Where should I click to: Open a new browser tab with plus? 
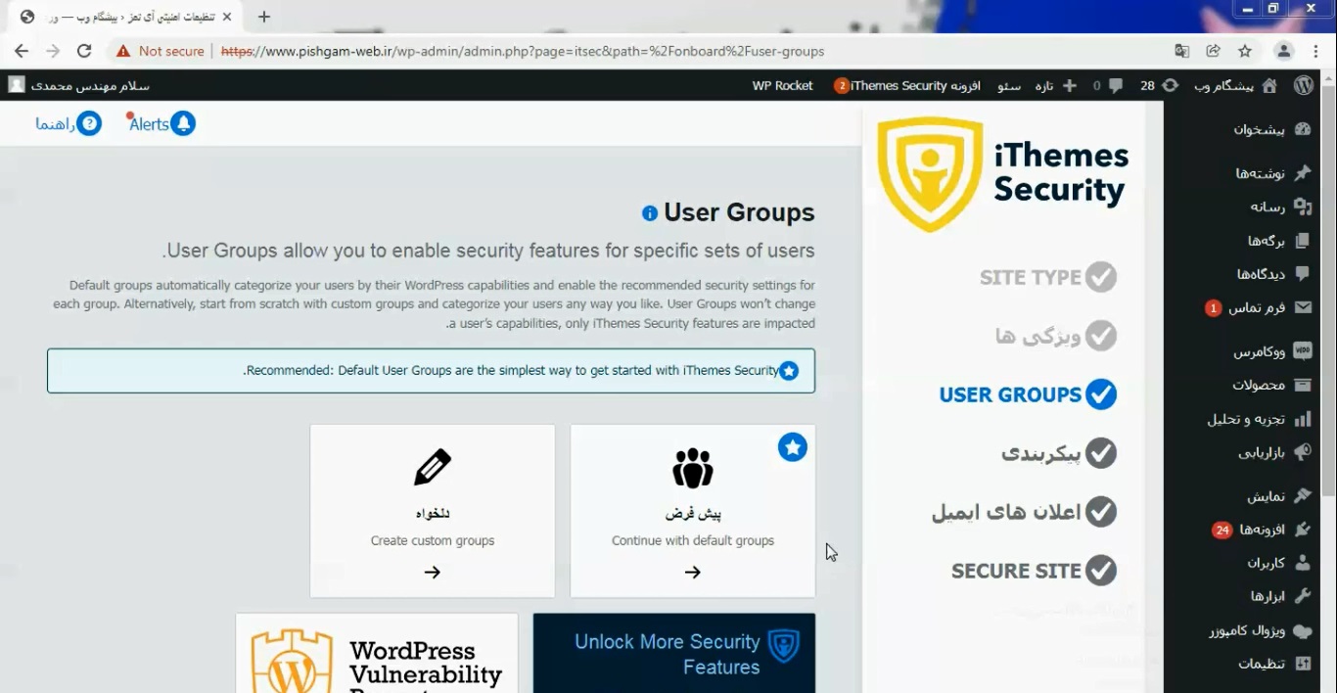coord(263,17)
